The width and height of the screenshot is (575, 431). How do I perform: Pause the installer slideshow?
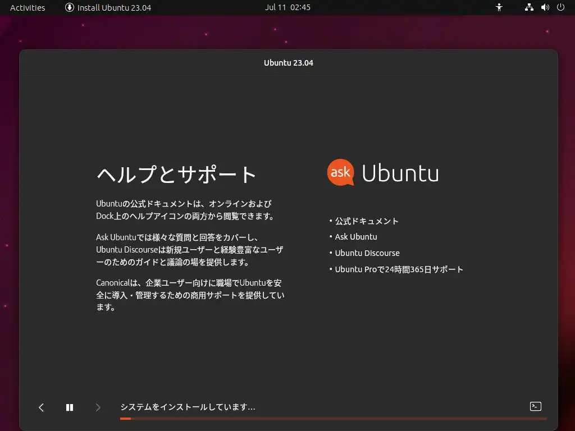[70, 407]
